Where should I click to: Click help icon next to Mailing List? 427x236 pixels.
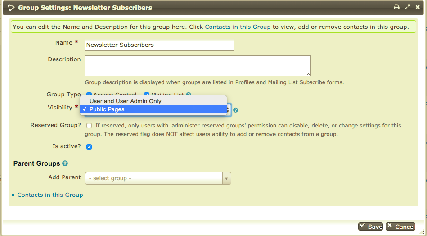(189, 94)
